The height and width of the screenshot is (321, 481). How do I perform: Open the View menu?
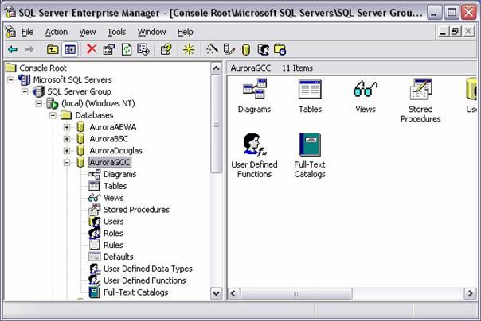tap(88, 32)
